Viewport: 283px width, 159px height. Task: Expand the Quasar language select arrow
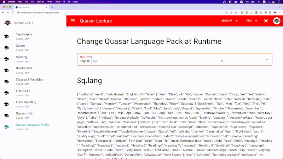point(267,59)
